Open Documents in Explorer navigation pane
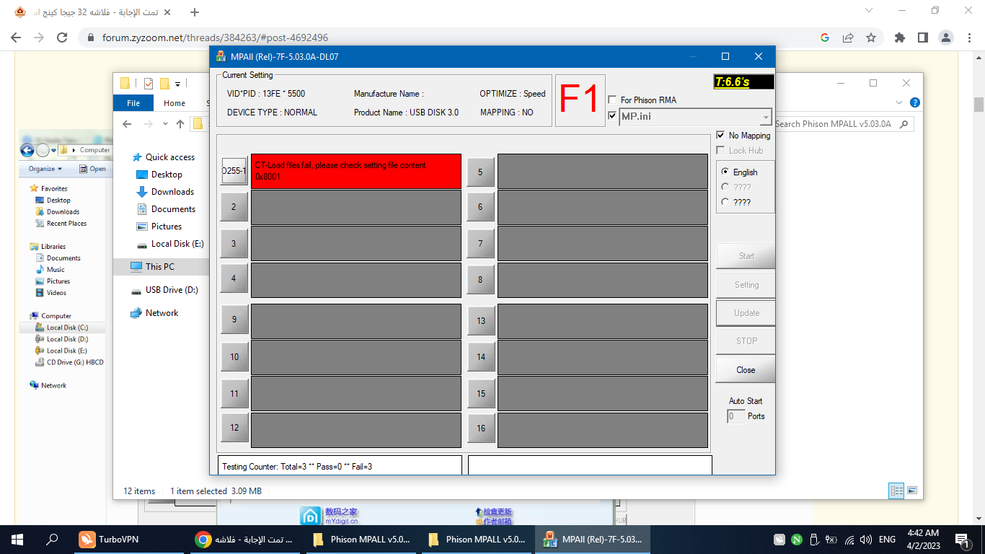The height and width of the screenshot is (554, 985). tap(173, 209)
